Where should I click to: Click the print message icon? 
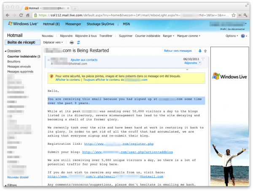tap(72, 42)
